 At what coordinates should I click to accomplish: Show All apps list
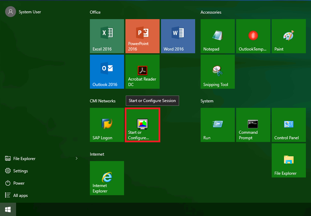(16, 195)
